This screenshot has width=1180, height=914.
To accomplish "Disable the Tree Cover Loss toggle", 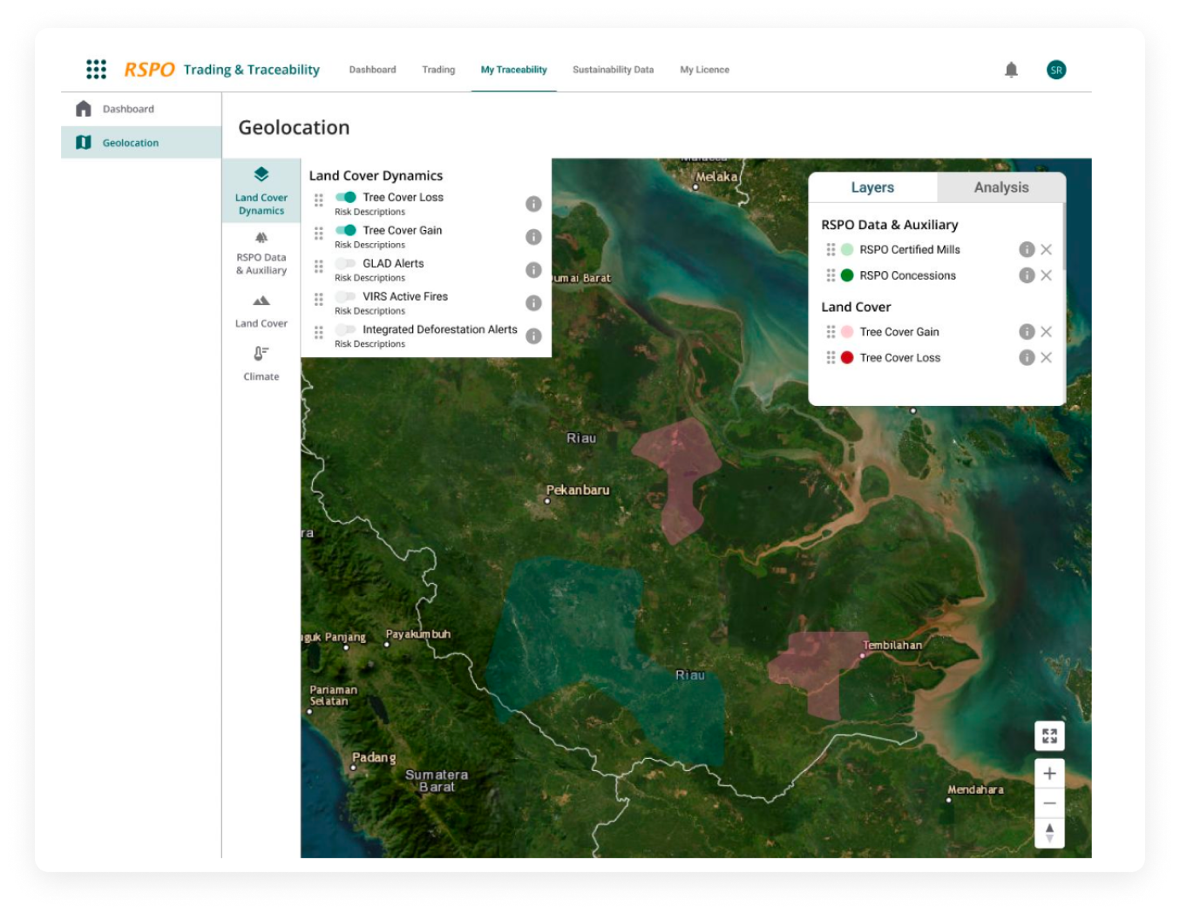I will point(346,197).
